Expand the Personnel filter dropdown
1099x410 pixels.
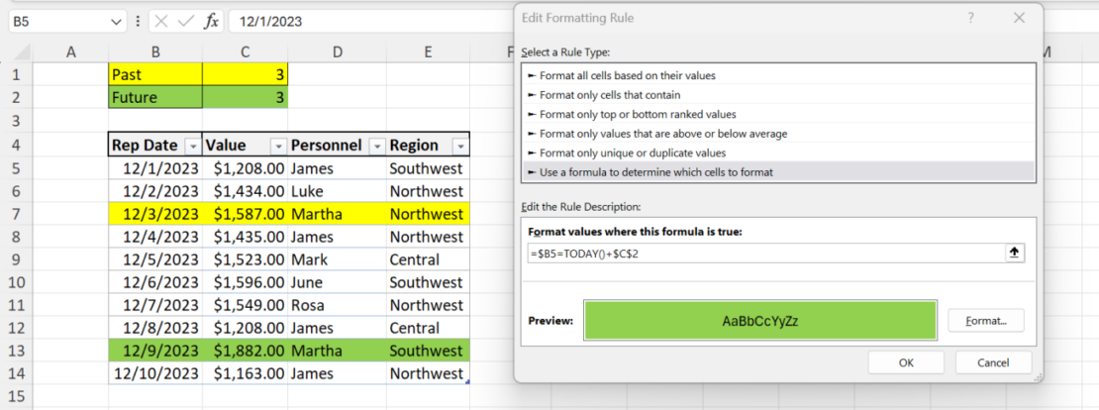[376, 146]
